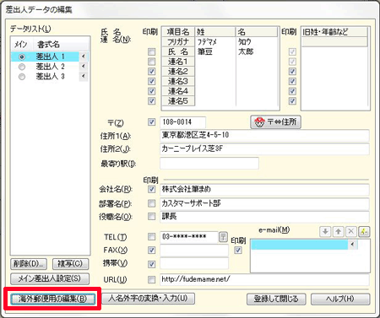Click the e-mail delete X icon

click(351, 232)
